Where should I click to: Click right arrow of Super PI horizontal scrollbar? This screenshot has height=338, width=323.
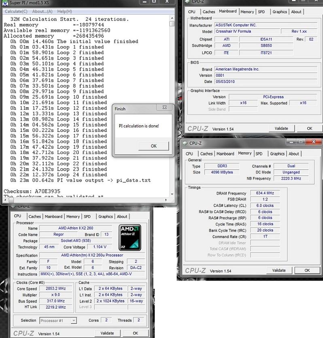(166, 200)
